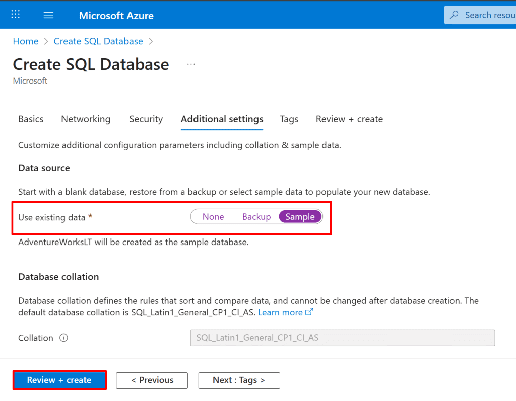Click the blue Review + create button
This screenshot has width=516, height=401.
coord(59,380)
